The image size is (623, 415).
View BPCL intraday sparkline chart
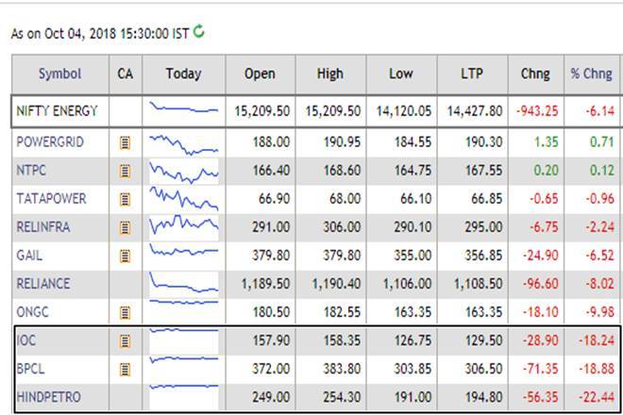[183, 359]
